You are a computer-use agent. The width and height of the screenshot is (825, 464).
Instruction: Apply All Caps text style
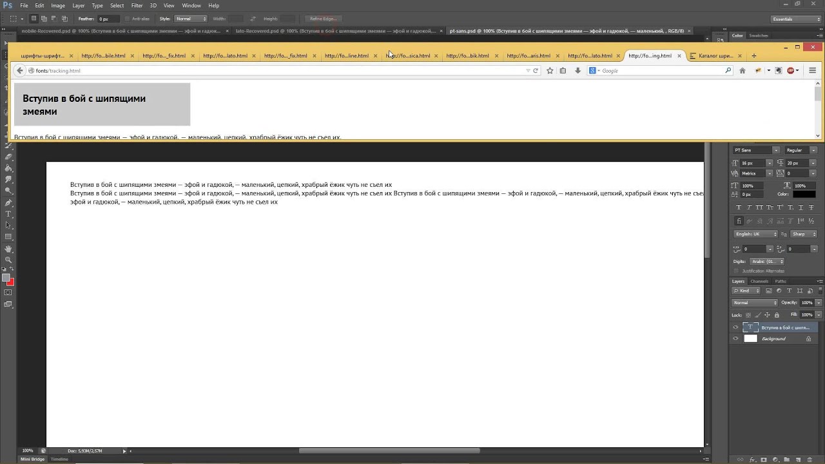pyautogui.click(x=759, y=208)
